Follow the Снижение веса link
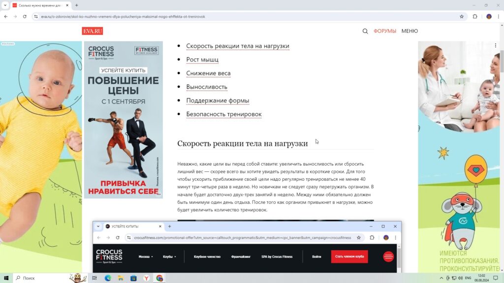Image resolution: width=504 pixels, height=283 pixels. point(208,73)
